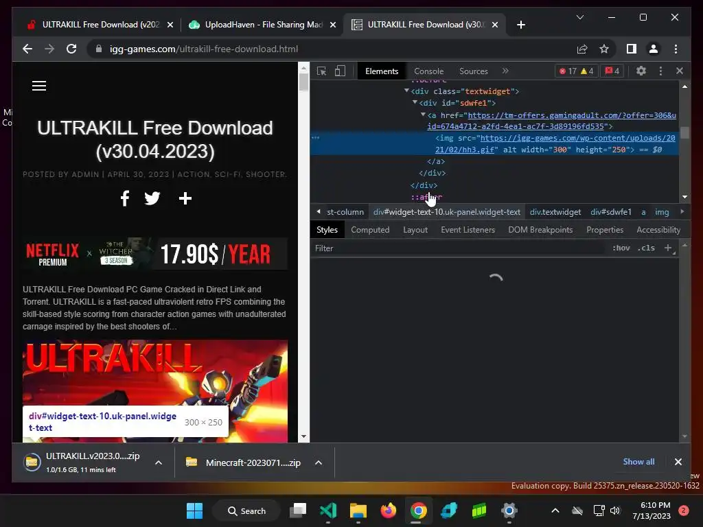Open the DOM Breakpoints tab

[540, 230]
